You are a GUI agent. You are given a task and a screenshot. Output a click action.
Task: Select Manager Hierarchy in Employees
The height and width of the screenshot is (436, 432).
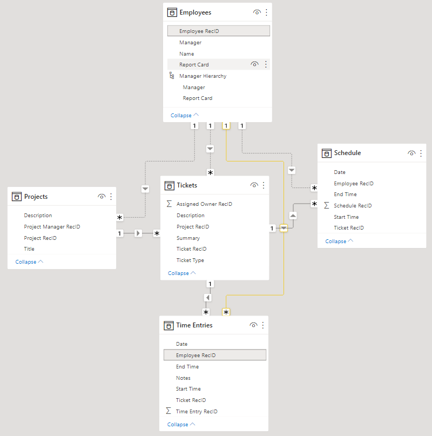[x=202, y=76]
